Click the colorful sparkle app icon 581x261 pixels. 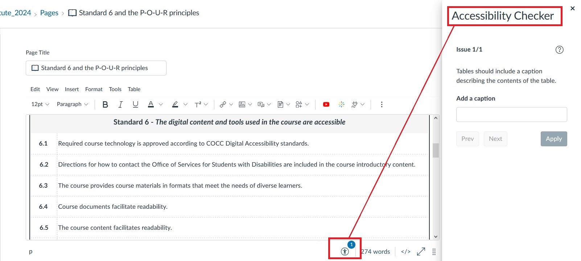click(341, 105)
